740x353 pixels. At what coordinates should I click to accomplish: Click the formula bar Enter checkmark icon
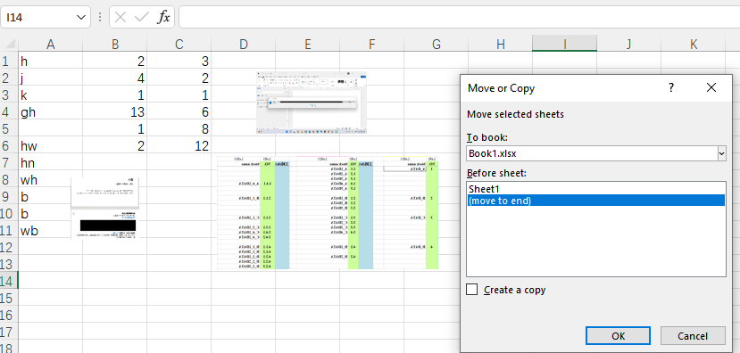point(142,18)
